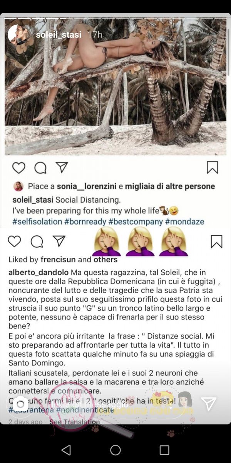This screenshot has width=231, height=463.
Task: Tap Android home circle button
Action: (115, 450)
